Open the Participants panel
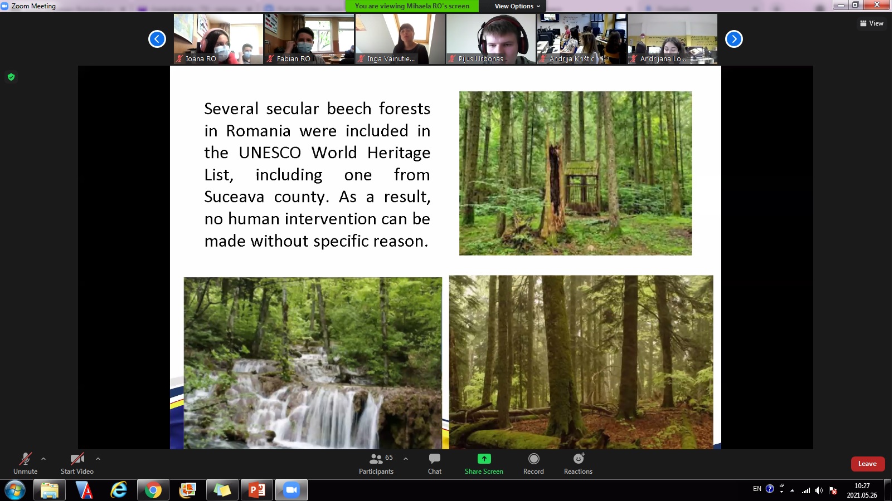 tap(376, 463)
